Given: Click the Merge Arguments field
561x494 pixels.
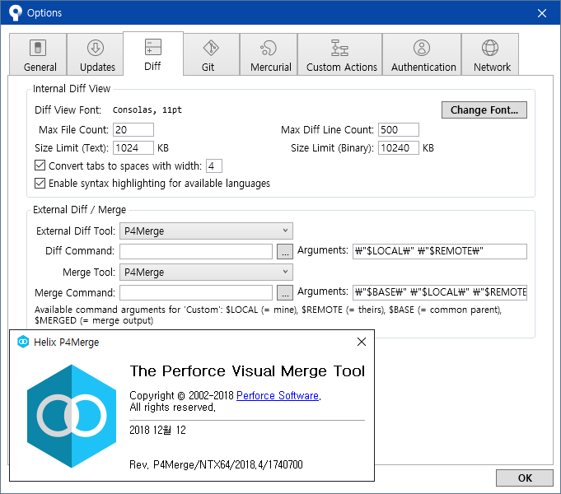Looking at the screenshot, I should (x=440, y=292).
